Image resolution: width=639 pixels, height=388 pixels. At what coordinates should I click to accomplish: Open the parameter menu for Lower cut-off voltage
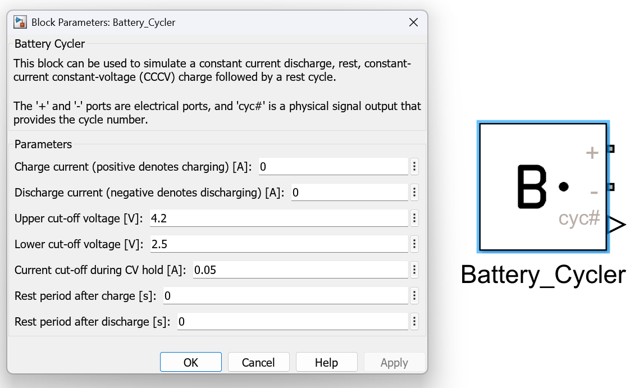point(414,244)
